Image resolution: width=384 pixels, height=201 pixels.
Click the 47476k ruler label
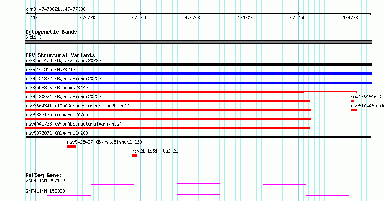(298, 17)
